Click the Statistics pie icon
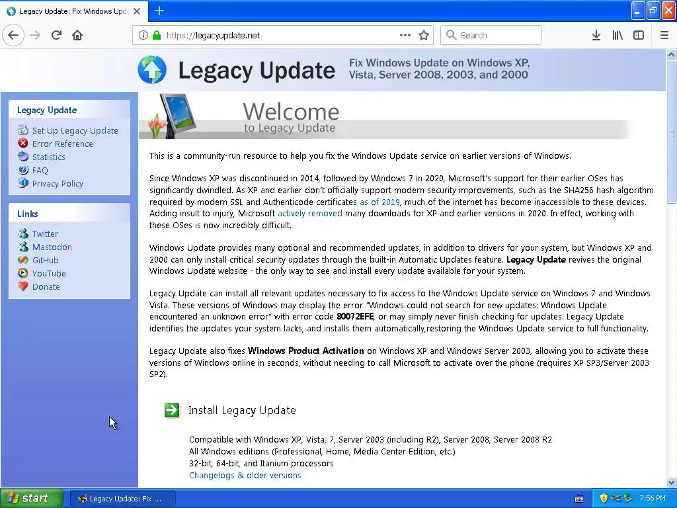 pos(23,156)
